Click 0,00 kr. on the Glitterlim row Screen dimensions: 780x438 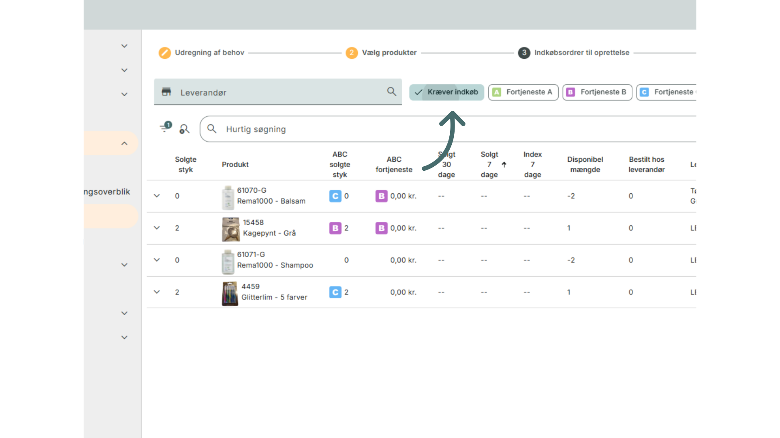coord(403,292)
